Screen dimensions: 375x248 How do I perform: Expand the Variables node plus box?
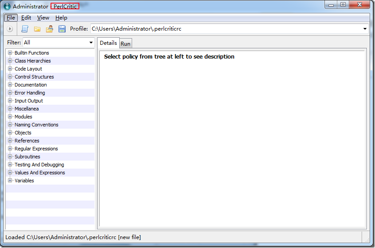coord(10,181)
